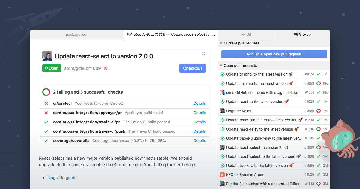Click the avatar icon for Upgrade Relay
360x189 pixels.
coord(222,111)
